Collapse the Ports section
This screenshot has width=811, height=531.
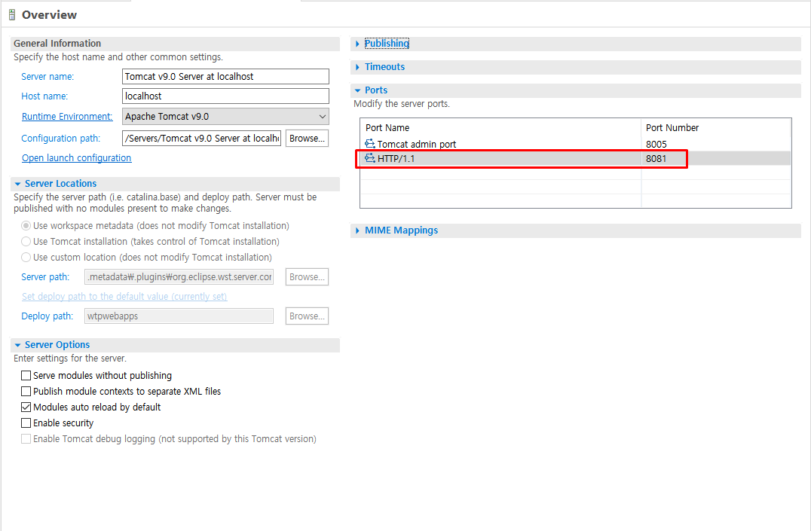pos(357,90)
